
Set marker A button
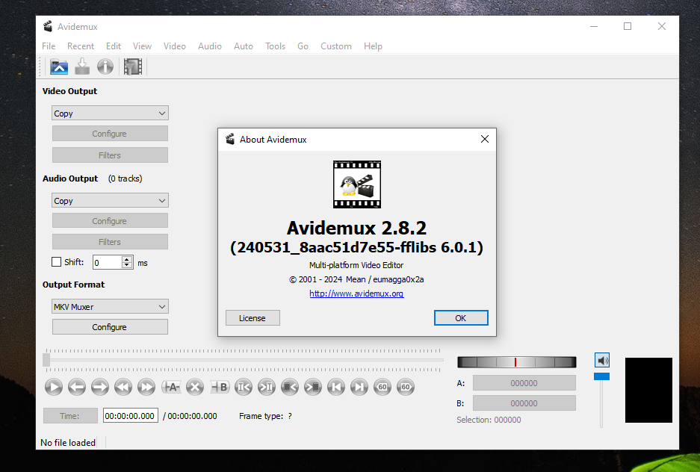171,387
